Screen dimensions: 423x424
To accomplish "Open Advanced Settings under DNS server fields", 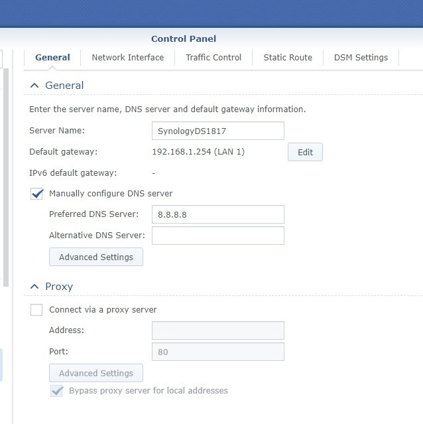I will click(96, 257).
